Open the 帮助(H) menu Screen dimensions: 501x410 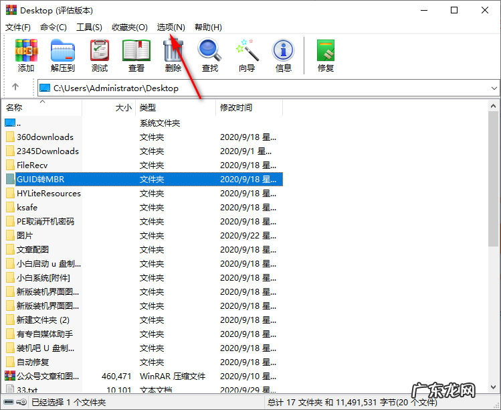(x=208, y=27)
